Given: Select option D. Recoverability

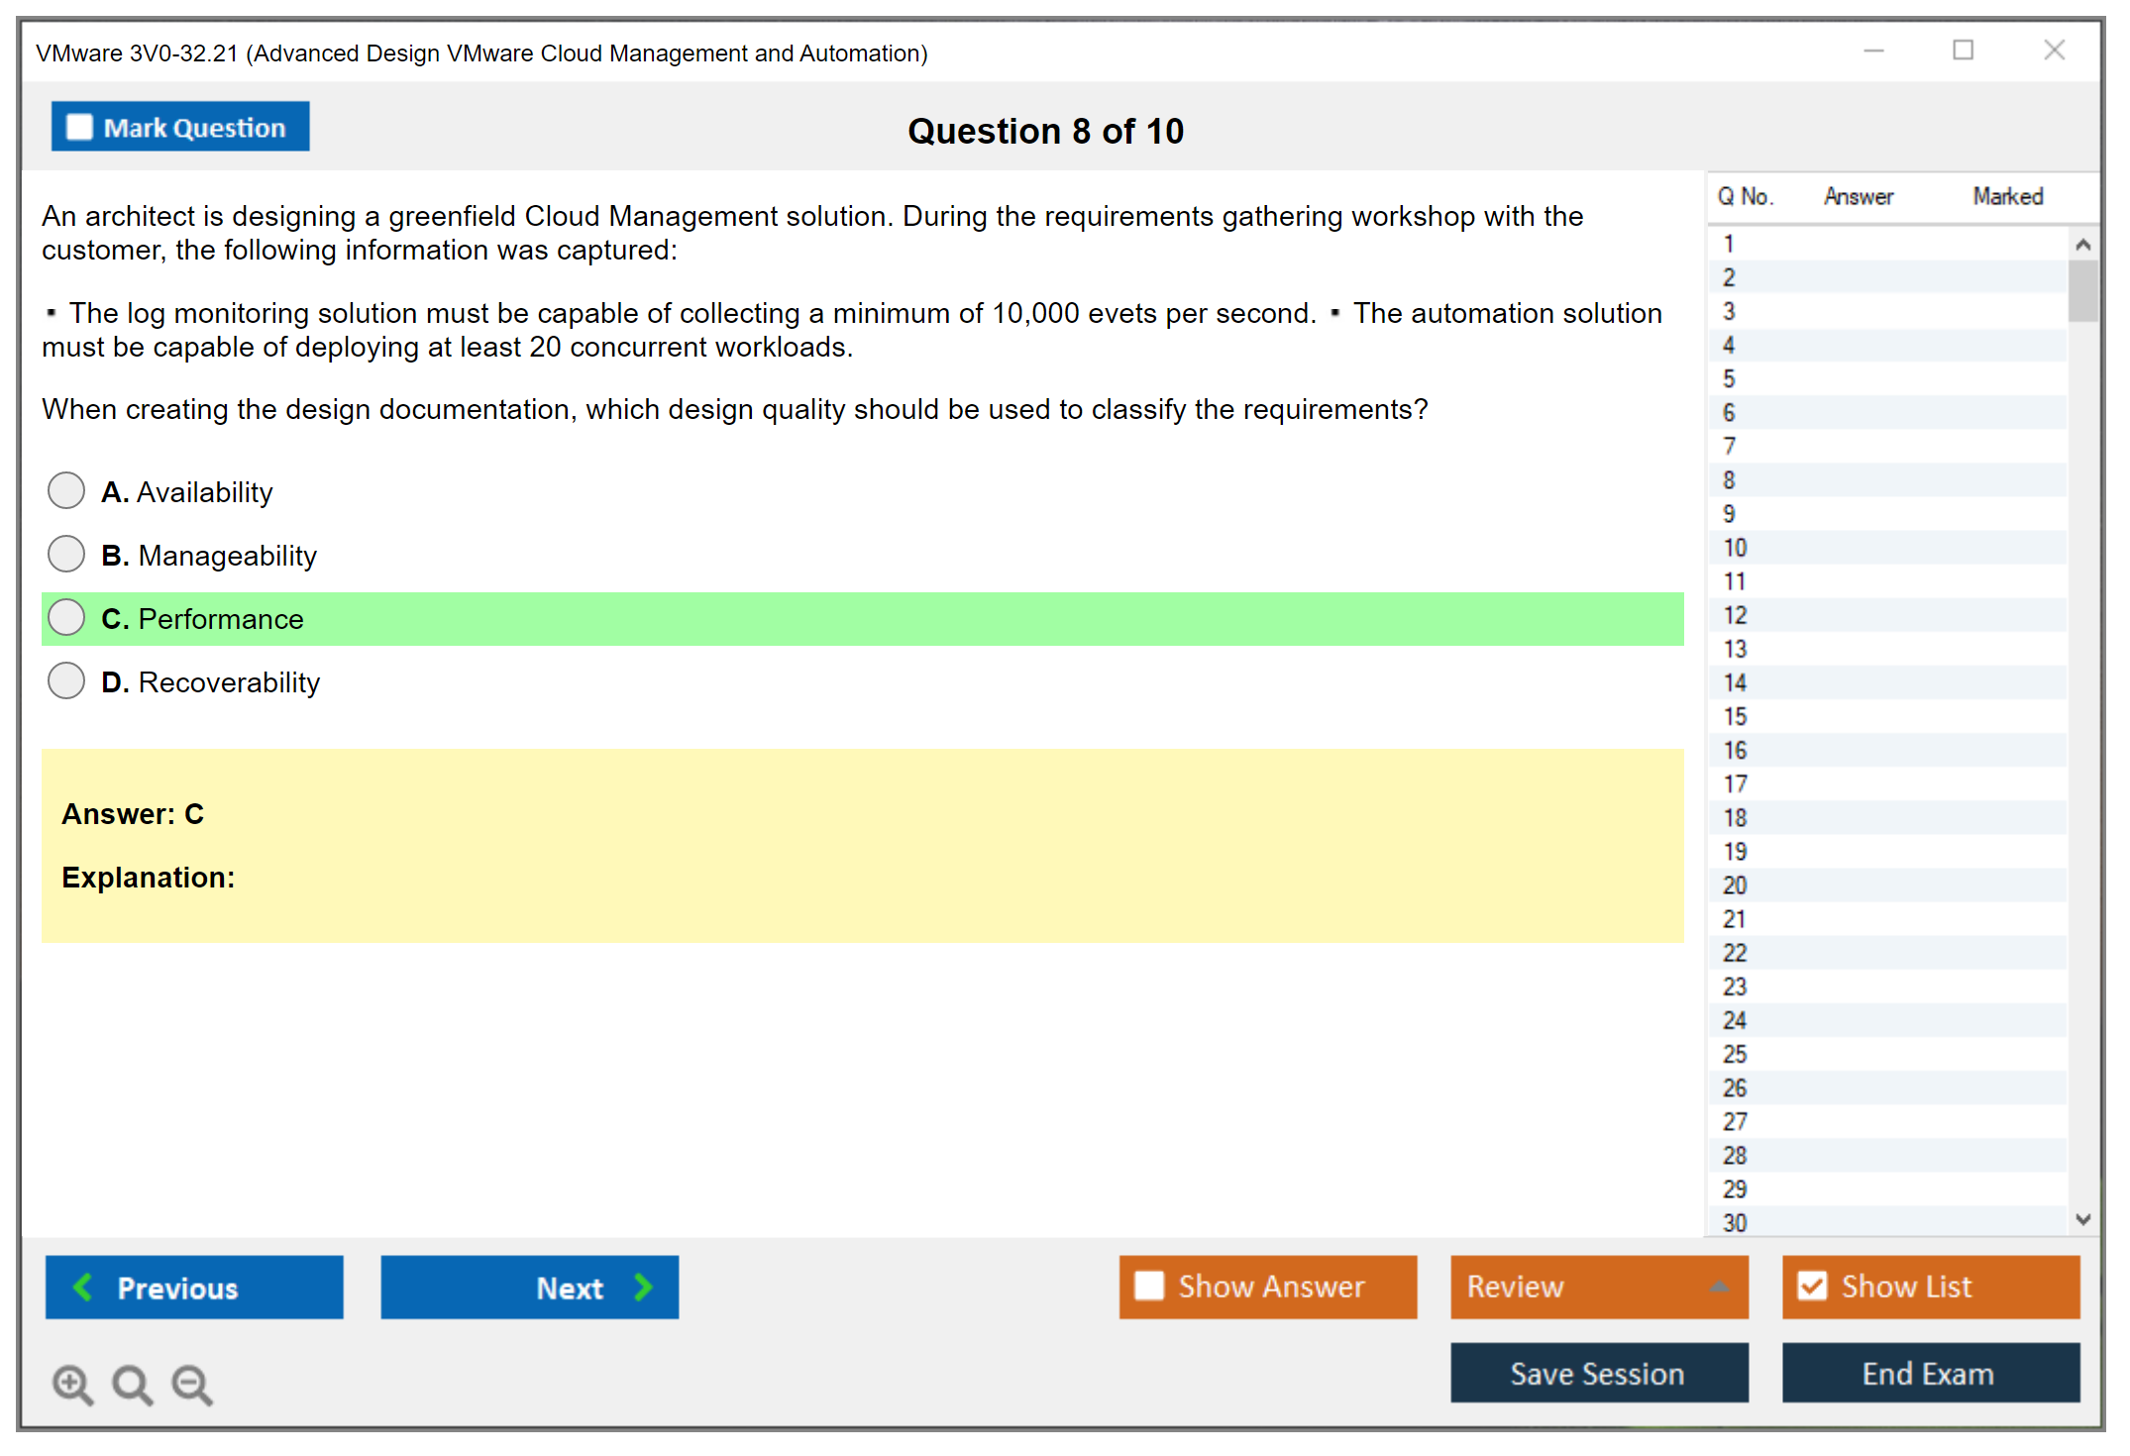Looking at the screenshot, I should 66,680.
